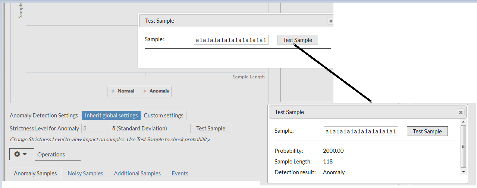Close the upper Test Sample dialog
The image size is (477, 188).
330,21
